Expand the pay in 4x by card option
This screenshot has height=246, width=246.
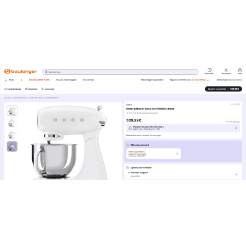pyautogui.click(x=183, y=128)
